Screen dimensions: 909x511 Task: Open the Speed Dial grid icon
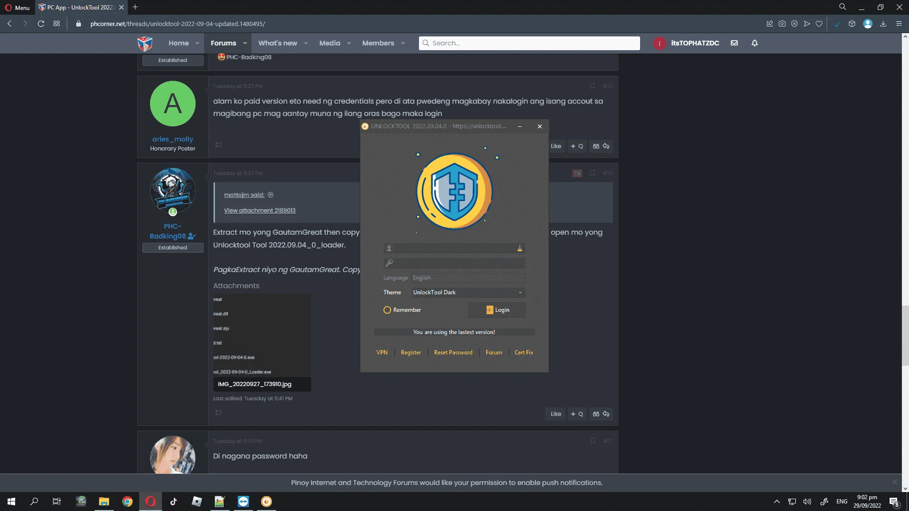[56, 24]
